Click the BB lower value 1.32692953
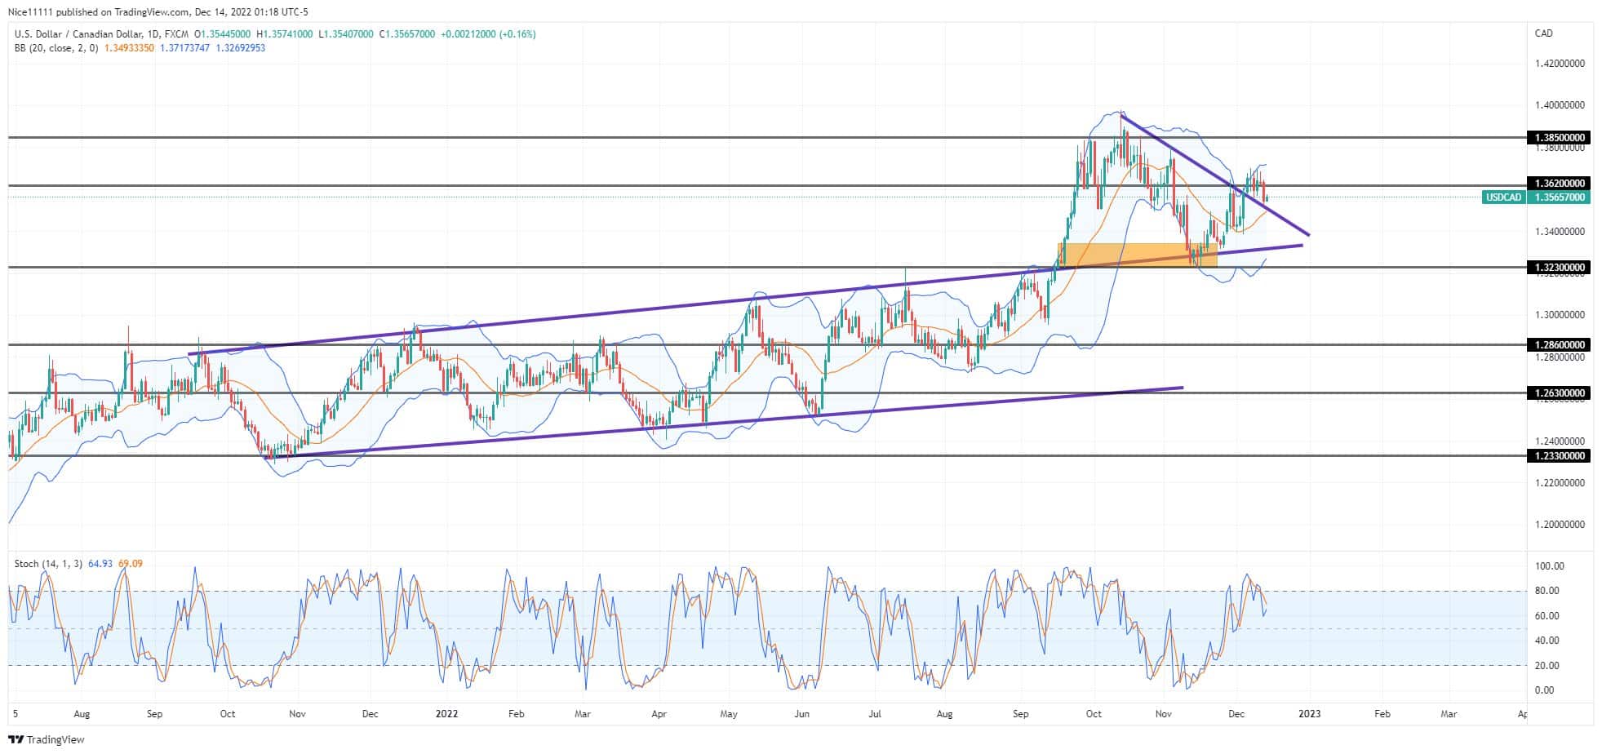 pos(241,48)
